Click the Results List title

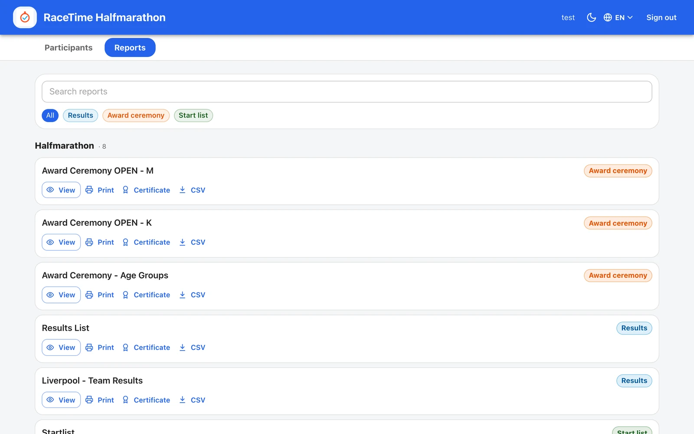coord(65,328)
